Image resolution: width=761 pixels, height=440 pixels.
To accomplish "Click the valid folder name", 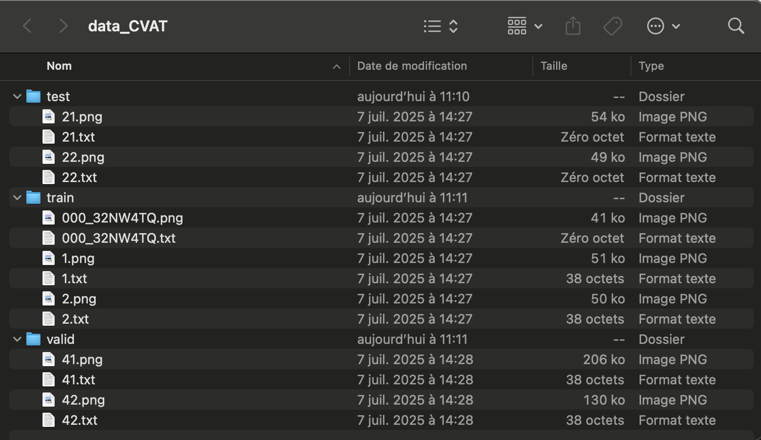I will tap(61, 339).
